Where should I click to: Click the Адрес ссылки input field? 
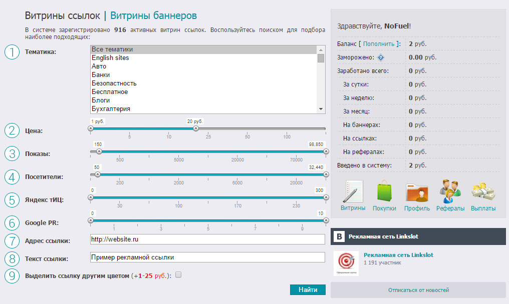[207, 239]
